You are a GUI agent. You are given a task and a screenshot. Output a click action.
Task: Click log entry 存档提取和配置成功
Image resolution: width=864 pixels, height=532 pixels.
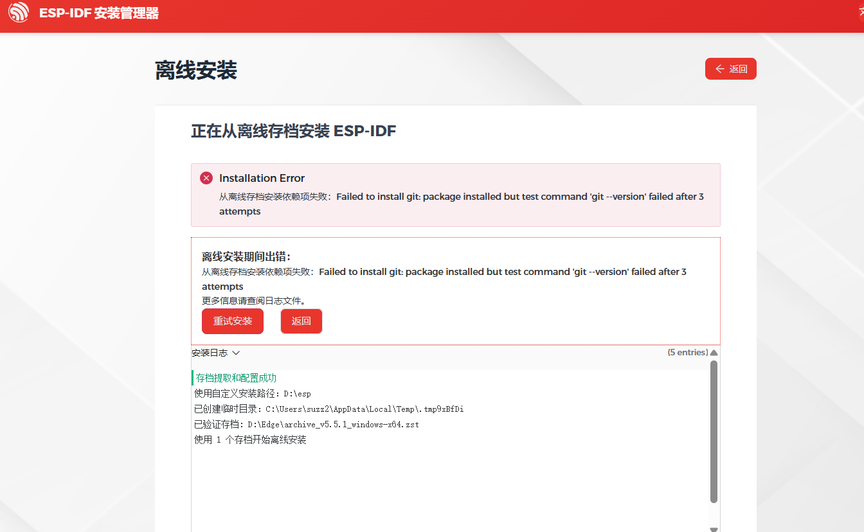coord(236,378)
